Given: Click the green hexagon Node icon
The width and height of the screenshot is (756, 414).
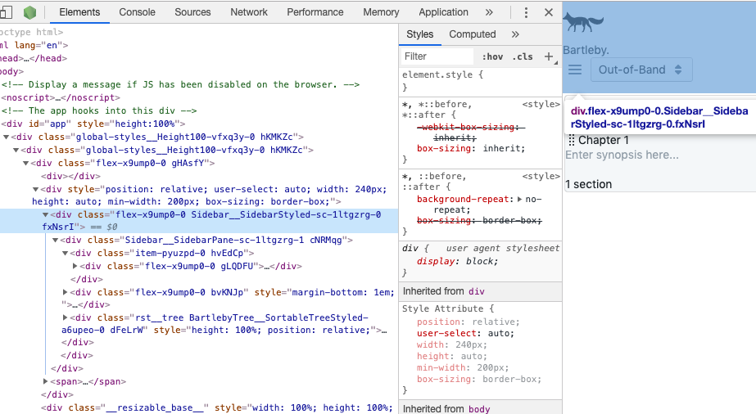Looking at the screenshot, I should click(29, 12).
